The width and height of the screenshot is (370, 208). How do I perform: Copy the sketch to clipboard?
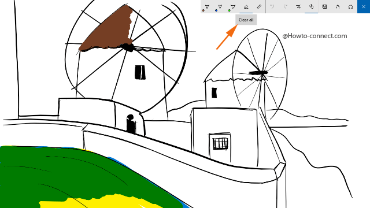pyautogui.click(x=338, y=7)
